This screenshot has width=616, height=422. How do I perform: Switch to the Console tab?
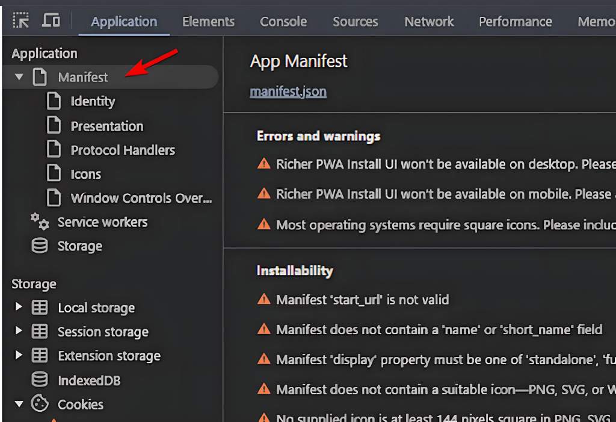tap(283, 22)
